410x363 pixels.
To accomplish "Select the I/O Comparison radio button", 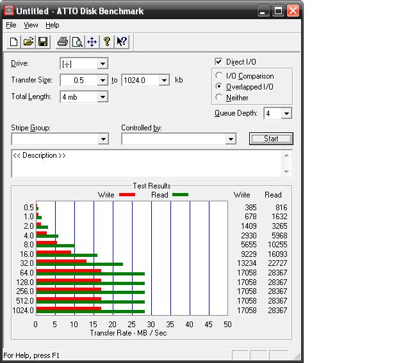I will (x=219, y=75).
